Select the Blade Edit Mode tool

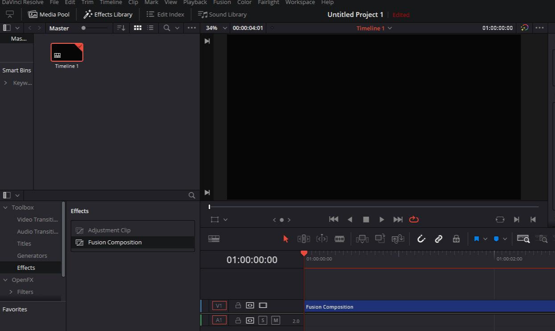(x=339, y=239)
